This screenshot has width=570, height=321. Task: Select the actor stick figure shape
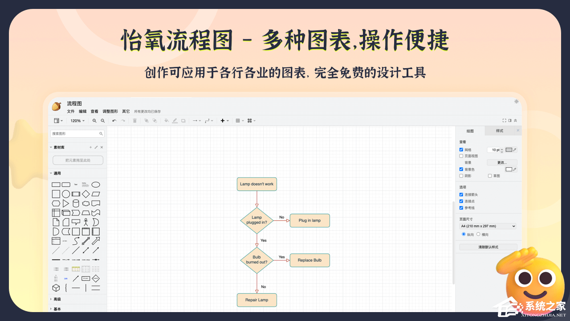[86, 222]
